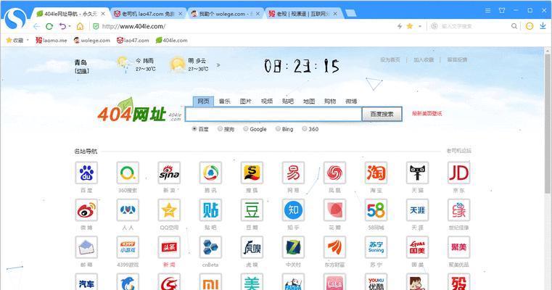Select the Google search engine radio
Screen dimensions: 552x290
tap(246, 129)
